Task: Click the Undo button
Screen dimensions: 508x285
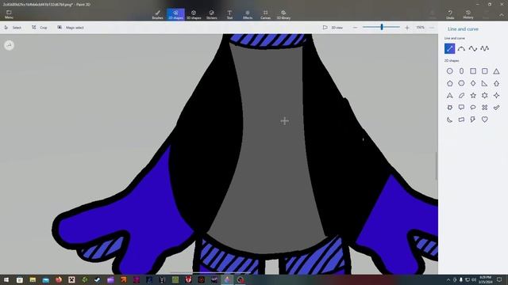Action: pos(450,14)
